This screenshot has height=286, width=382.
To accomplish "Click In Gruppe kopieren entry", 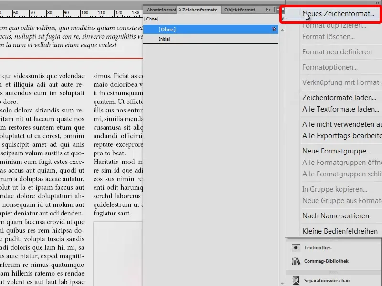I will 335,189.
